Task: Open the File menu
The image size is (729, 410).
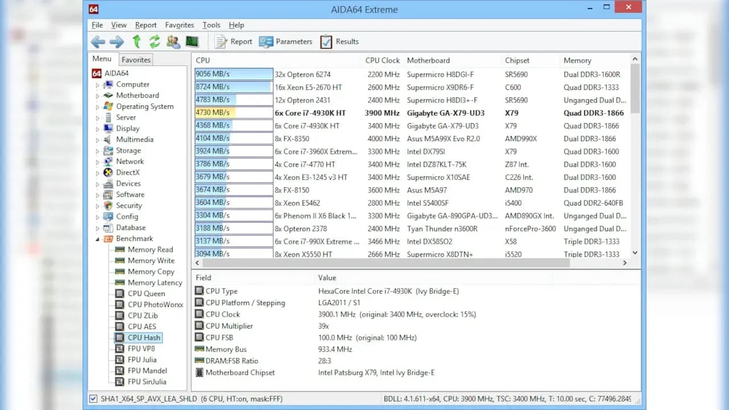Action: pos(97,25)
